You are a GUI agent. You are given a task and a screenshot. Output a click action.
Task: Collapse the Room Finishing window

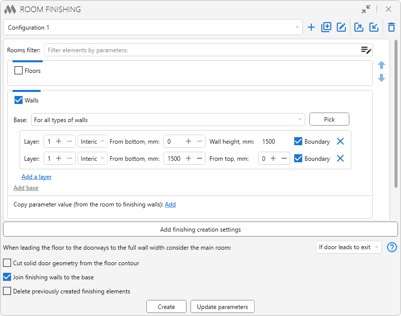click(366, 9)
